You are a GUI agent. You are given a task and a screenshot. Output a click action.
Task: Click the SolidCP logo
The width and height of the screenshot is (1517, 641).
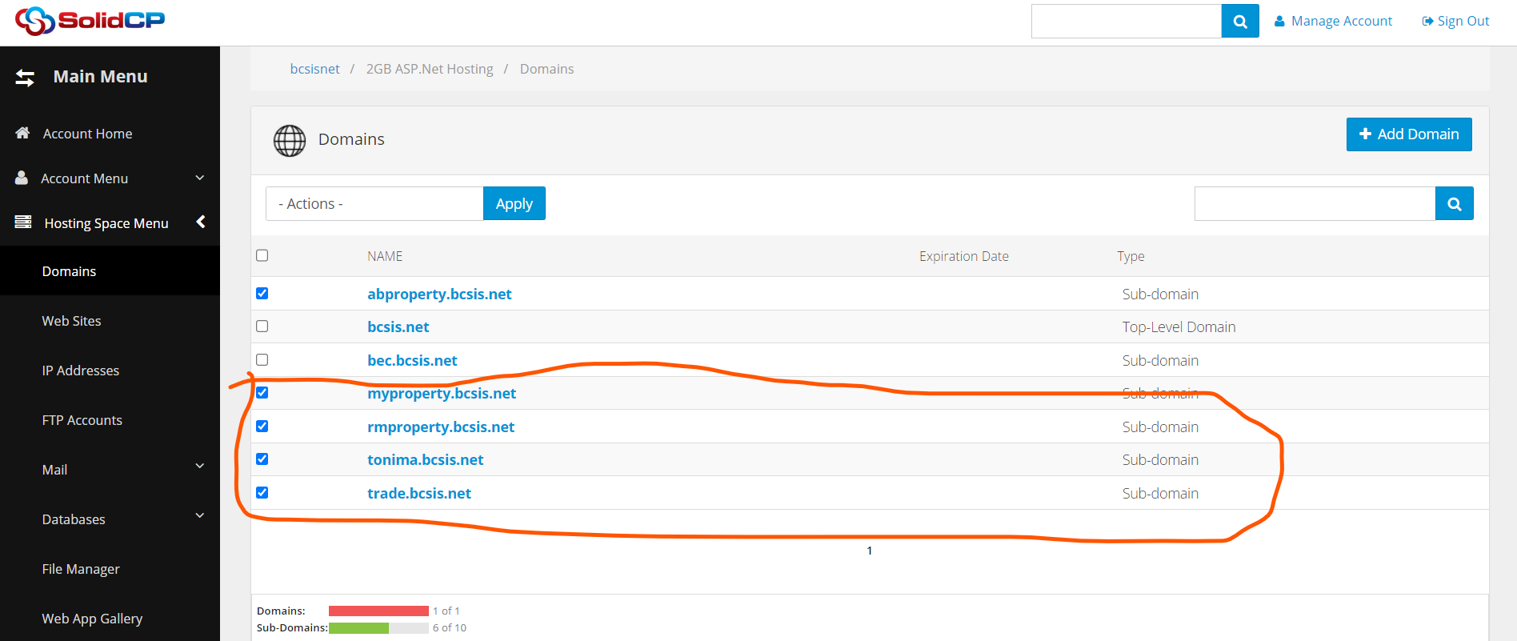click(90, 21)
